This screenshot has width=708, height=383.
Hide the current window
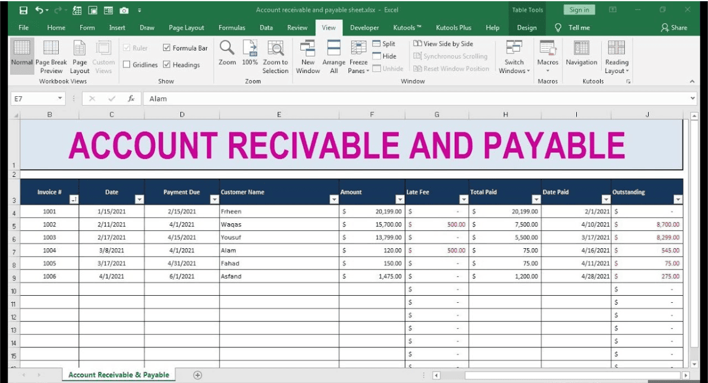tap(384, 56)
